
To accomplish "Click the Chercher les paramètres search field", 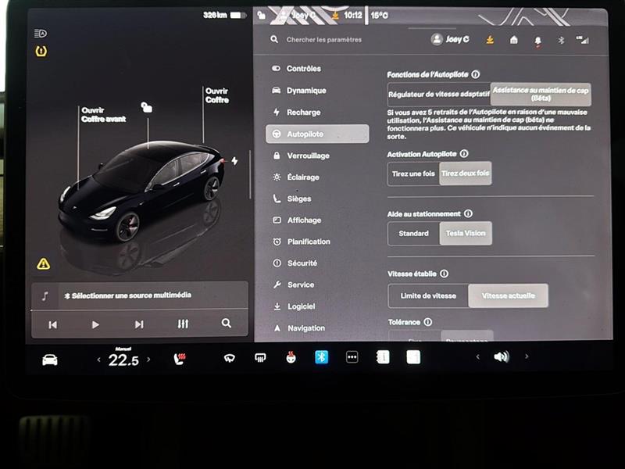I will coord(323,40).
